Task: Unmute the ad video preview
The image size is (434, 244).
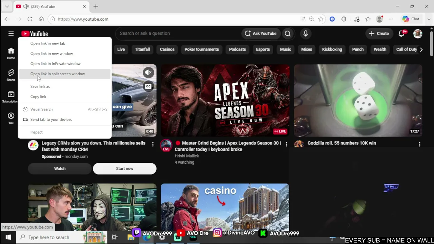Action: pos(148,72)
